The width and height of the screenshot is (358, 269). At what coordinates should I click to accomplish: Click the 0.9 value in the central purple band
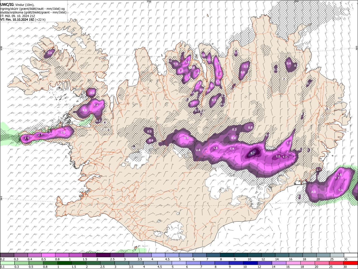[x=186, y=138]
